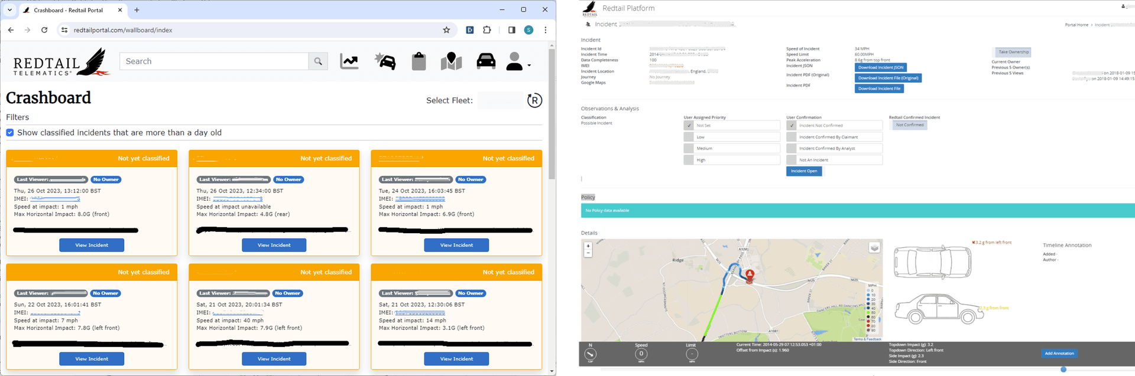Click the incident timeline slider handle

[1063, 370]
